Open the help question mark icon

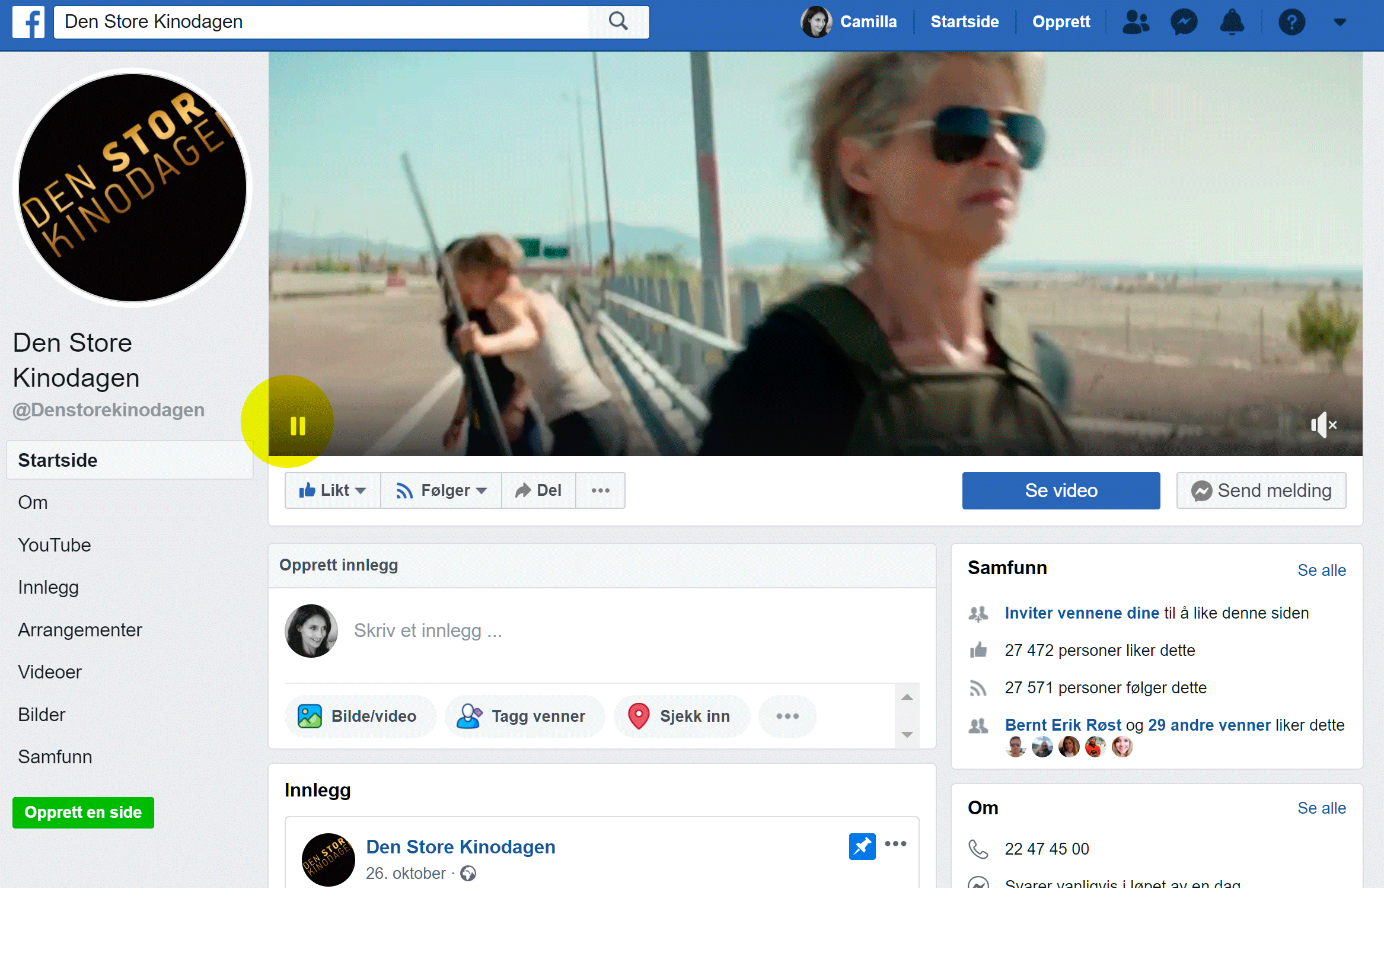pos(1291,23)
